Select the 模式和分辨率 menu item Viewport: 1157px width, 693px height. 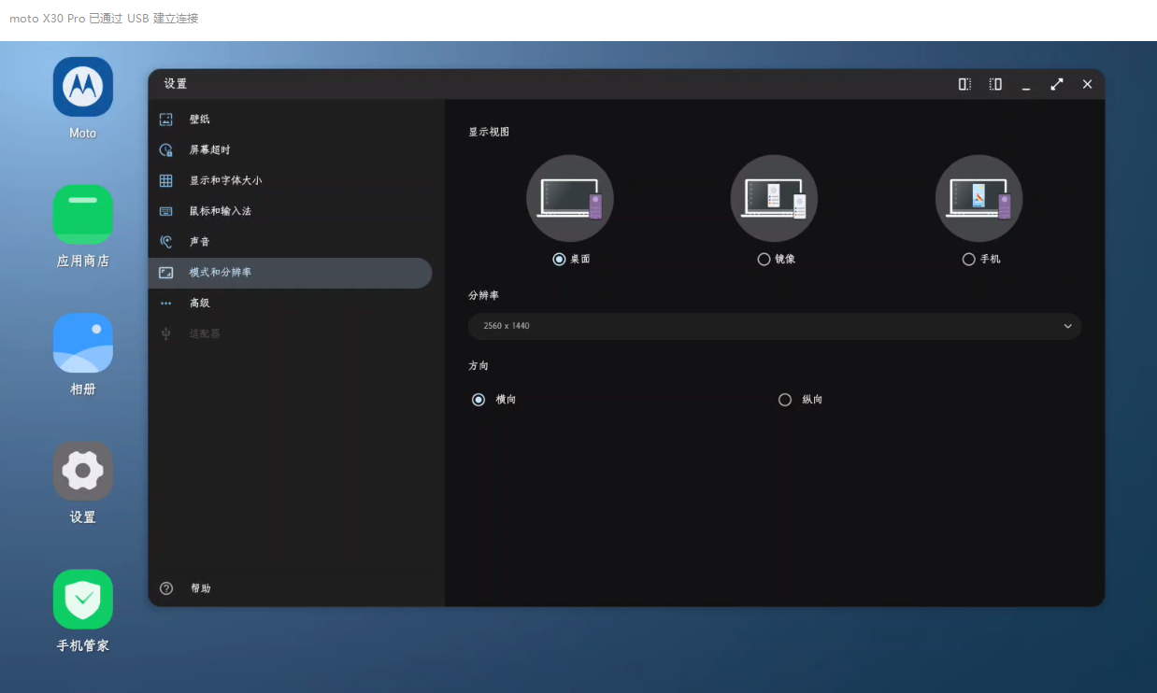[290, 273]
